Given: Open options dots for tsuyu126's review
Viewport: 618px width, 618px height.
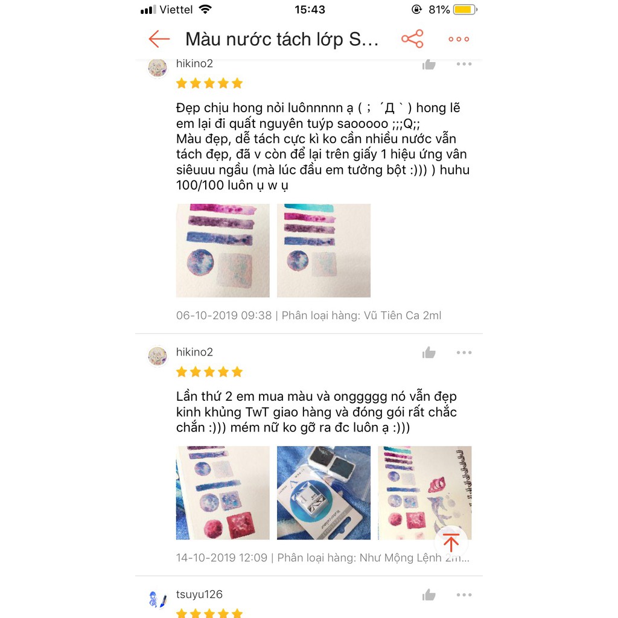Looking at the screenshot, I should tap(464, 594).
